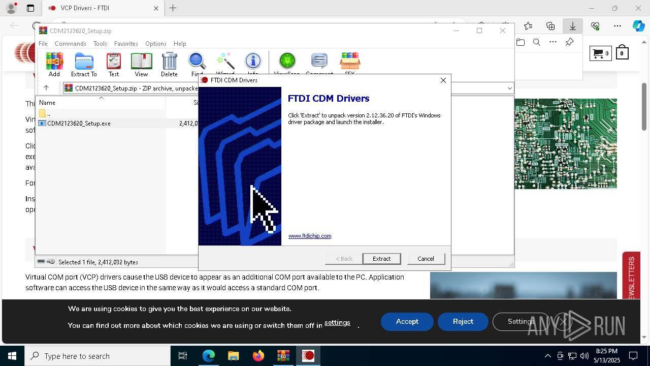Switch to WinRAR on the taskbar
The image size is (650, 366).
[283, 356]
